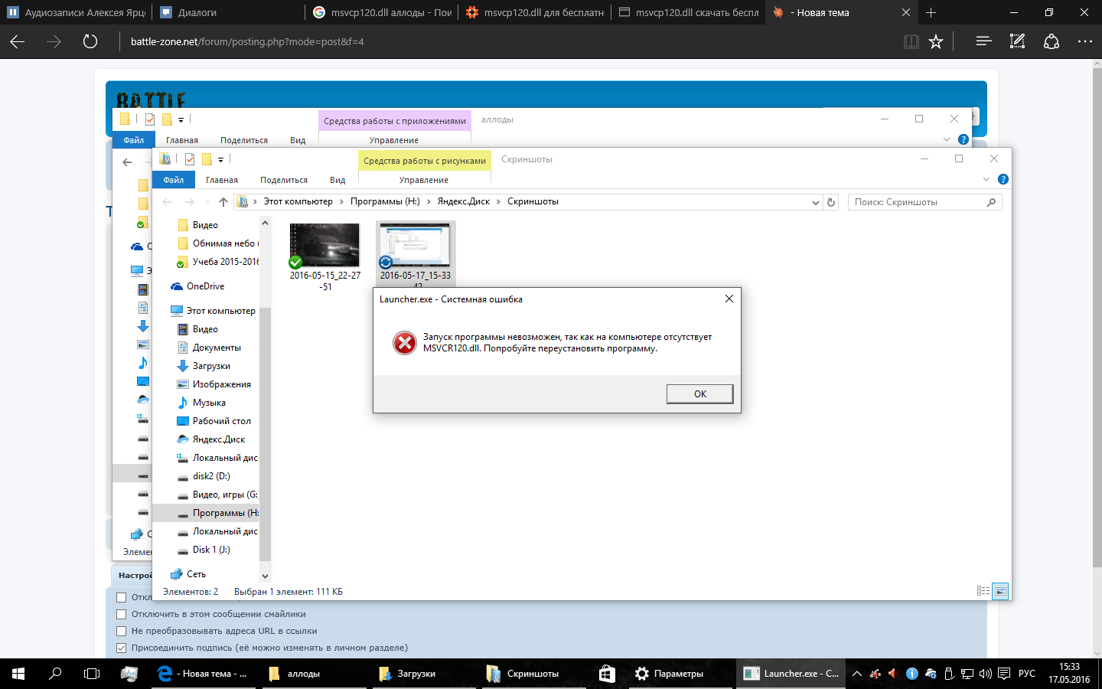Check 'Отключить в этом сообщении смайлики' box
Screen dimensions: 1102x689
pos(121,614)
